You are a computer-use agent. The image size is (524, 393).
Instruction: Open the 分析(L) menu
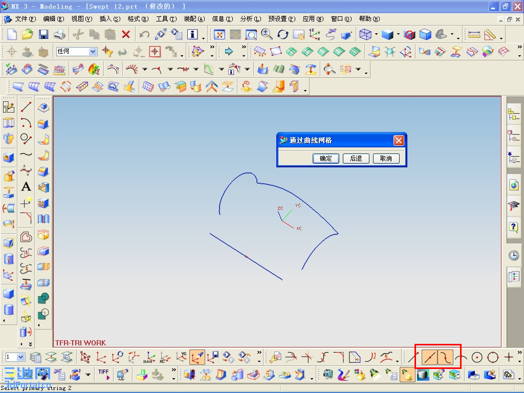[250, 19]
